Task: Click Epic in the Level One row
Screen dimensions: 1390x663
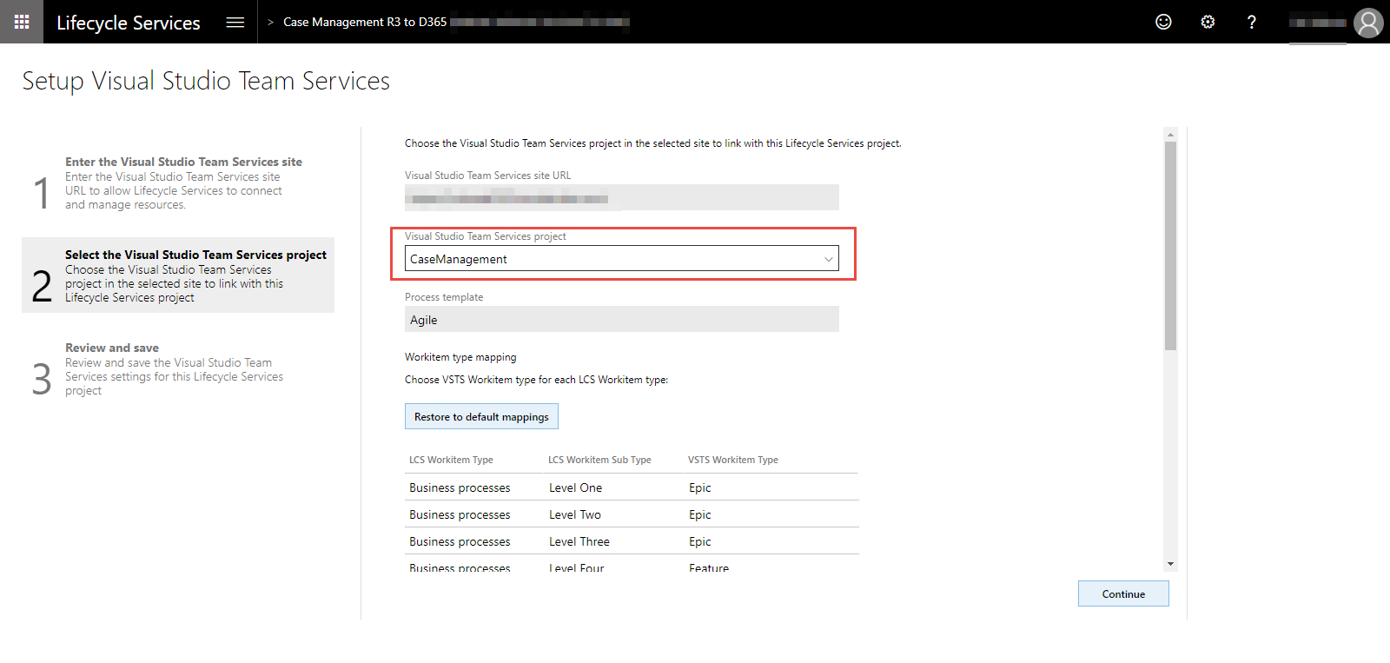Action: pos(700,487)
